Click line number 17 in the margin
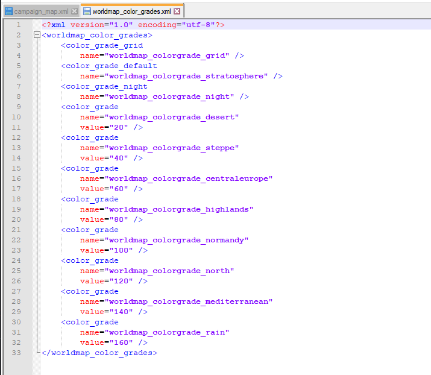This screenshot has width=431, height=375. [16, 189]
